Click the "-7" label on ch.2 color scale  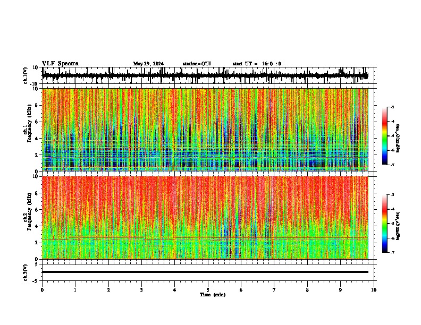click(x=392, y=252)
